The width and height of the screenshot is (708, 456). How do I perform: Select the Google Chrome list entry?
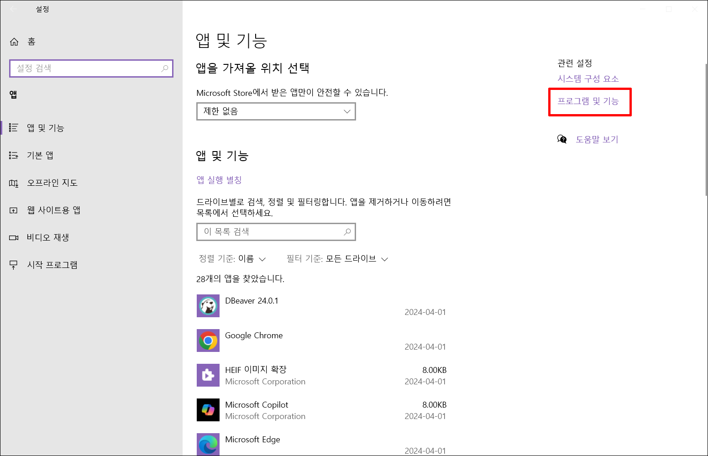coord(322,341)
